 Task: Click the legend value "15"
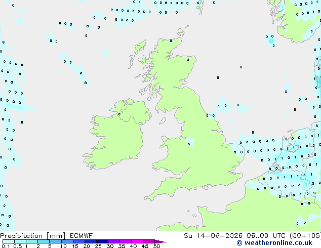pyautogui.click(x=75, y=246)
